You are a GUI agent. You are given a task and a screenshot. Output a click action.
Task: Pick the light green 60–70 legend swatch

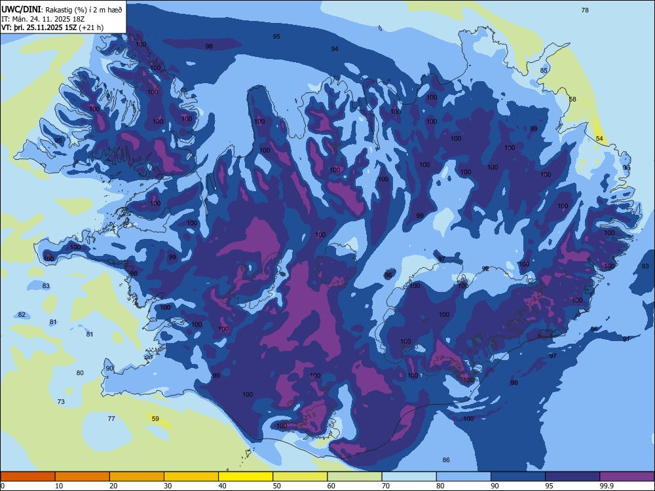click(354, 477)
